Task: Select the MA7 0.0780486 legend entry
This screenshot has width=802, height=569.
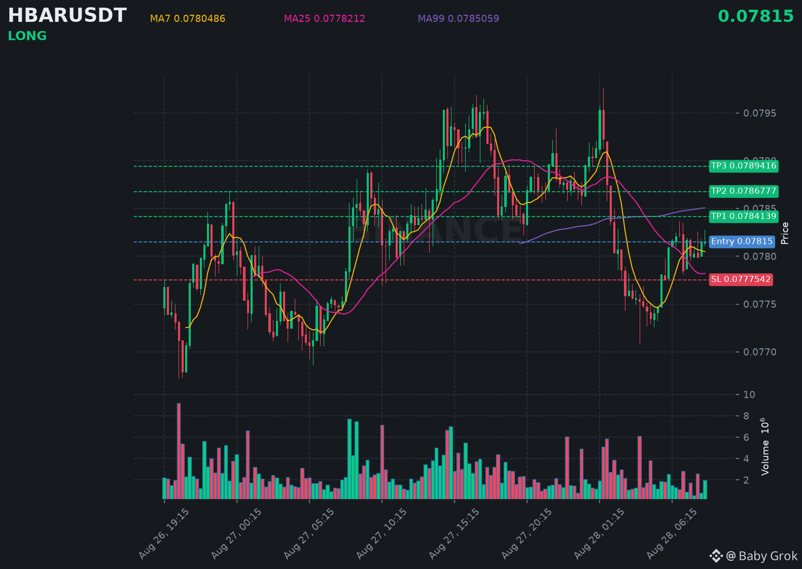Action: [188, 19]
